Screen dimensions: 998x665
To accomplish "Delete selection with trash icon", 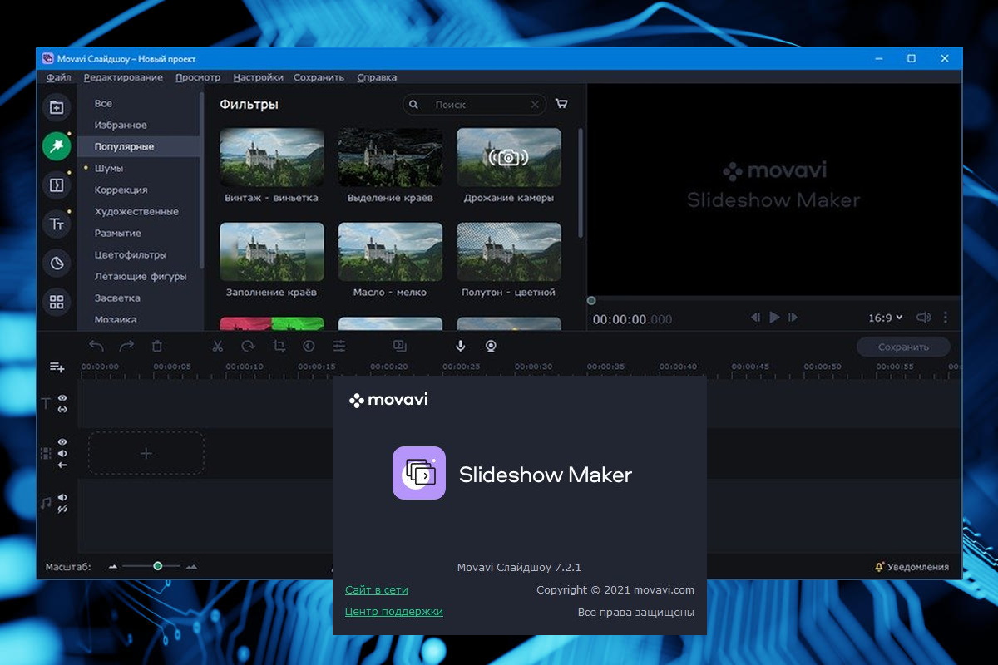I will pyautogui.click(x=157, y=347).
